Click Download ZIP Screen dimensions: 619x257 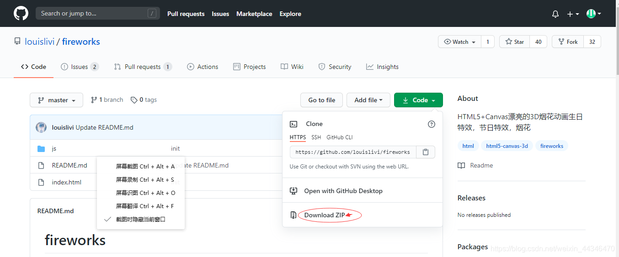tap(325, 215)
